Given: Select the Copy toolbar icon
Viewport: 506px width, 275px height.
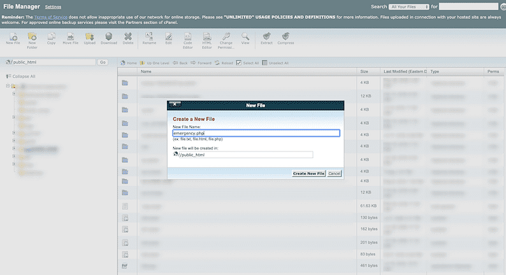Looking at the screenshot, I should click(x=52, y=38).
